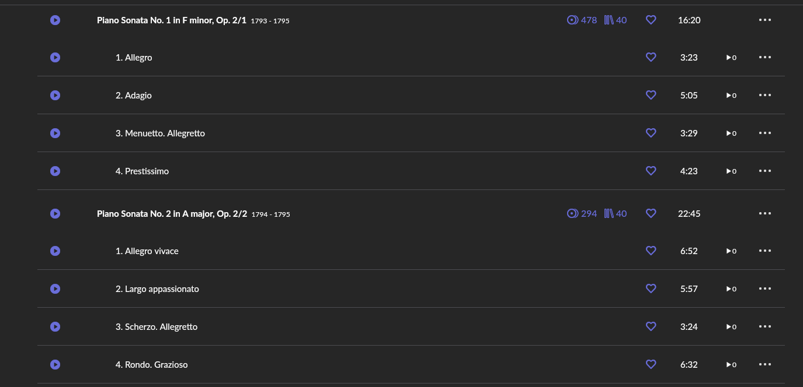
Task: Open the Piano Sonata No. 2 in A major title
Action: (172, 214)
